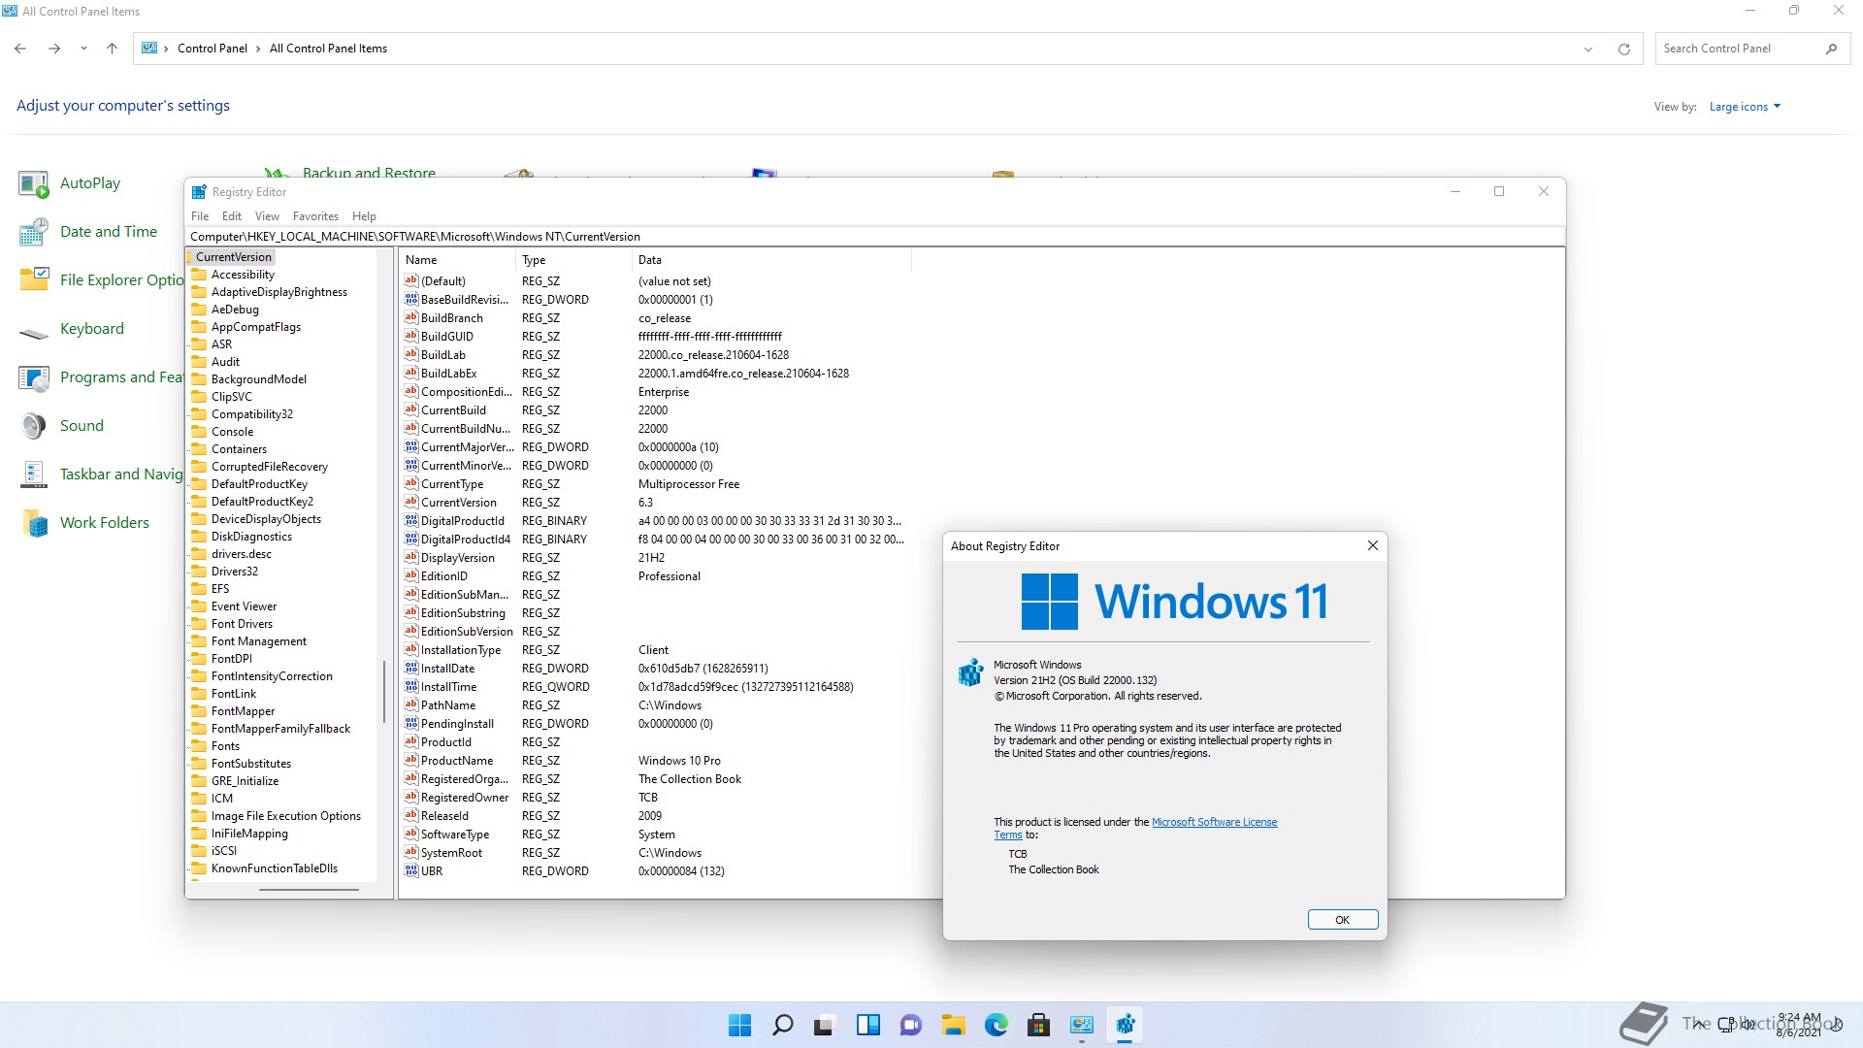Select the RegisteredOwner registry value
1863x1048 pixels.
[x=465, y=798]
